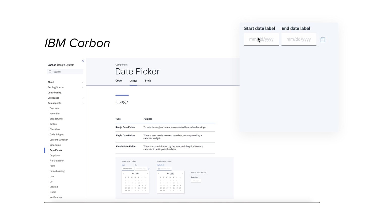
Task: Go to the Modal component
Action: coord(53,192)
